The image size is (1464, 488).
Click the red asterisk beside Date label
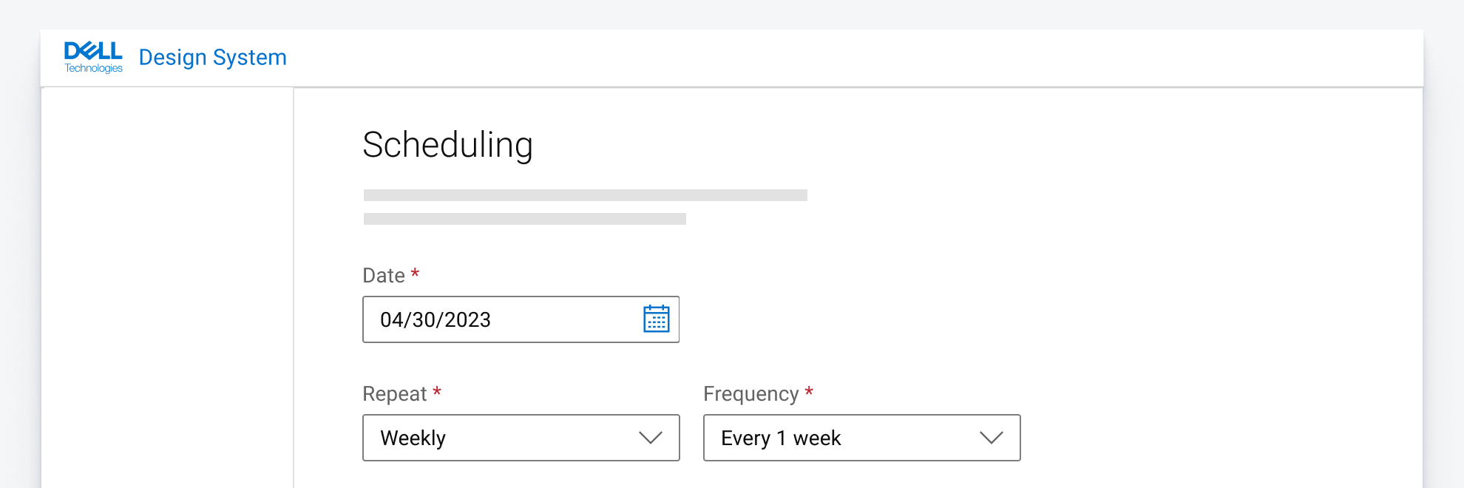pyautogui.click(x=415, y=274)
